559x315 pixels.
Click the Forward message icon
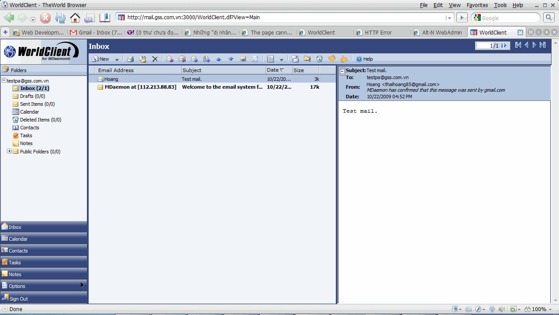click(194, 59)
